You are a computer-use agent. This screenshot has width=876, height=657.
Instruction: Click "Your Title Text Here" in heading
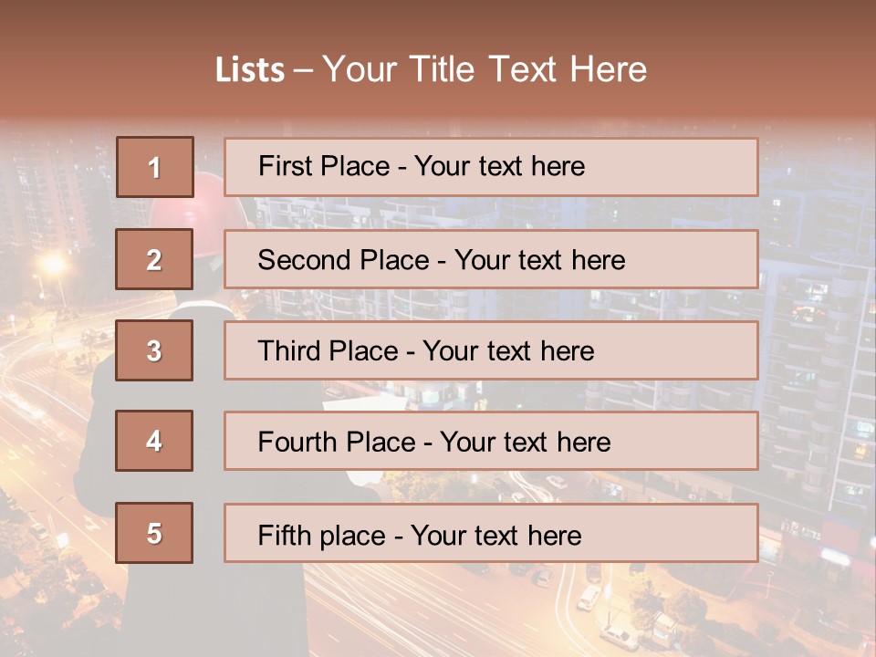pos(485,69)
